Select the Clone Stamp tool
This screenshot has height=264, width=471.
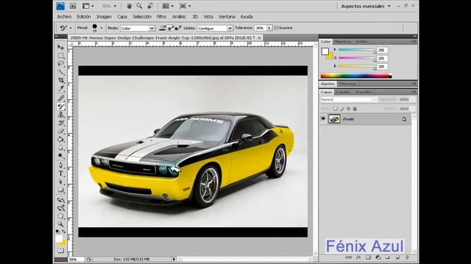tap(60, 114)
